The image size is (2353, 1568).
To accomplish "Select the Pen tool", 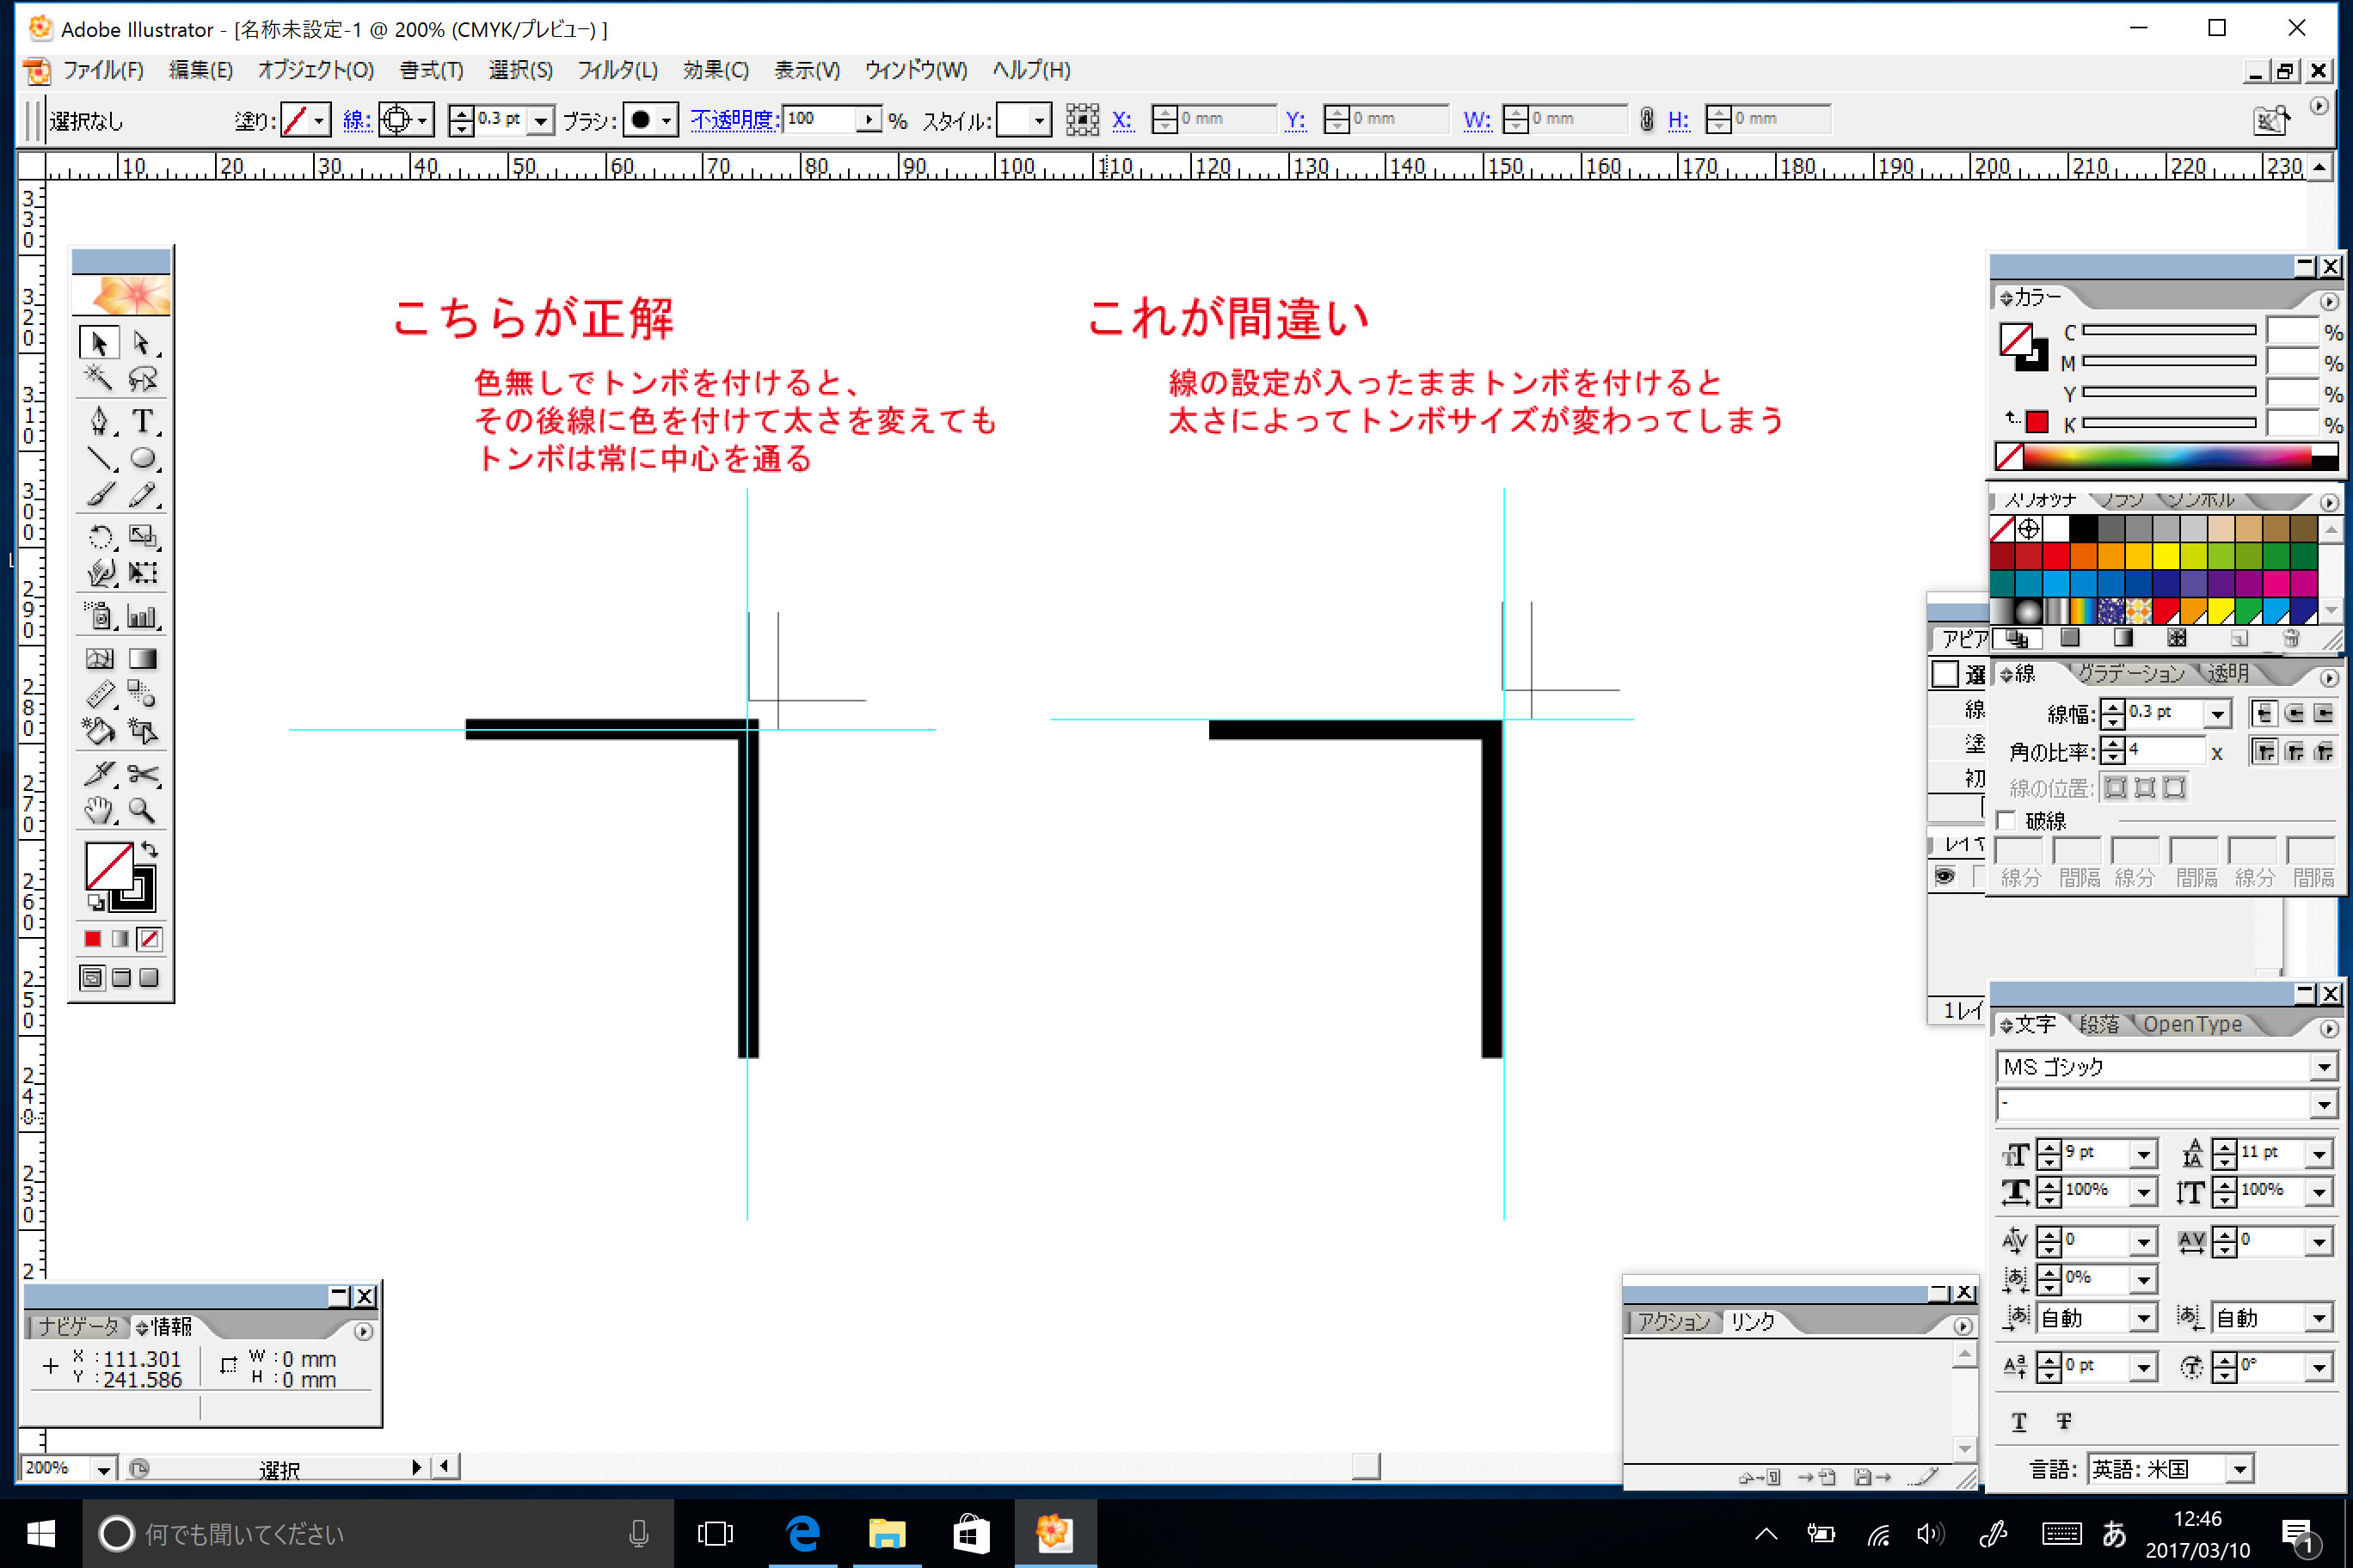I will tap(99, 421).
